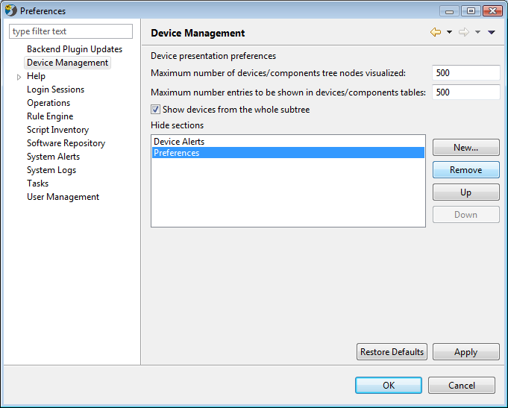The width and height of the screenshot is (508, 408).
Task: Toggle Show devices from the whole subtree
Action: [155, 110]
